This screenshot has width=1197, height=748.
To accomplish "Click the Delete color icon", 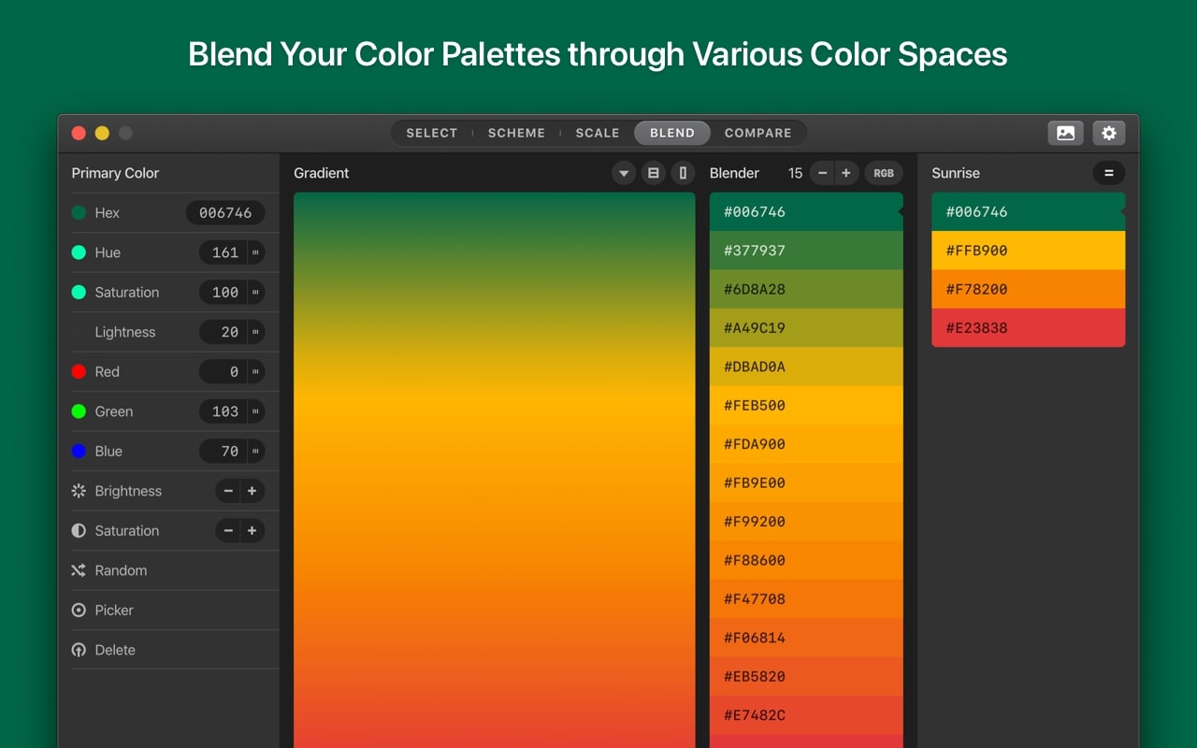I will (79, 650).
